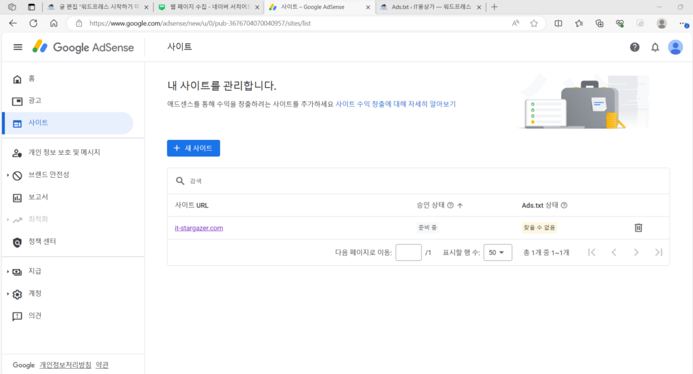This screenshot has width=693, height=374.
Task: Open browser essentials heart icon
Action: tap(620, 24)
